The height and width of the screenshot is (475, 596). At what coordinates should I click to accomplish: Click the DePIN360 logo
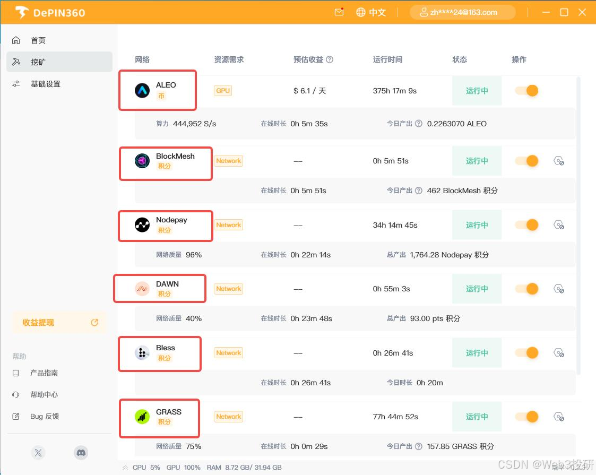pos(50,13)
